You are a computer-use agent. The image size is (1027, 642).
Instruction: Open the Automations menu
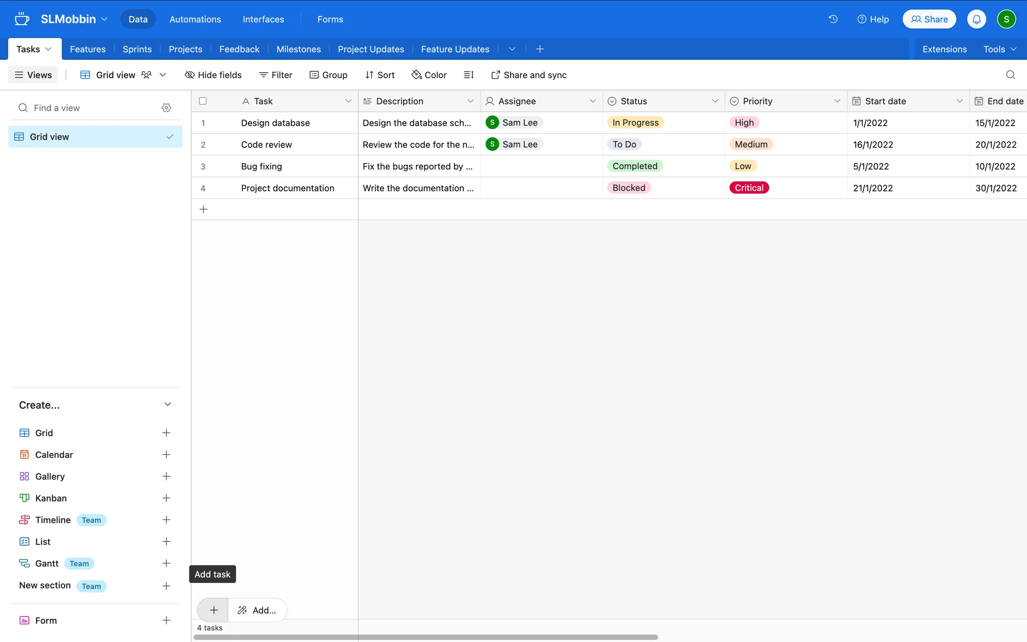coord(195,19)
